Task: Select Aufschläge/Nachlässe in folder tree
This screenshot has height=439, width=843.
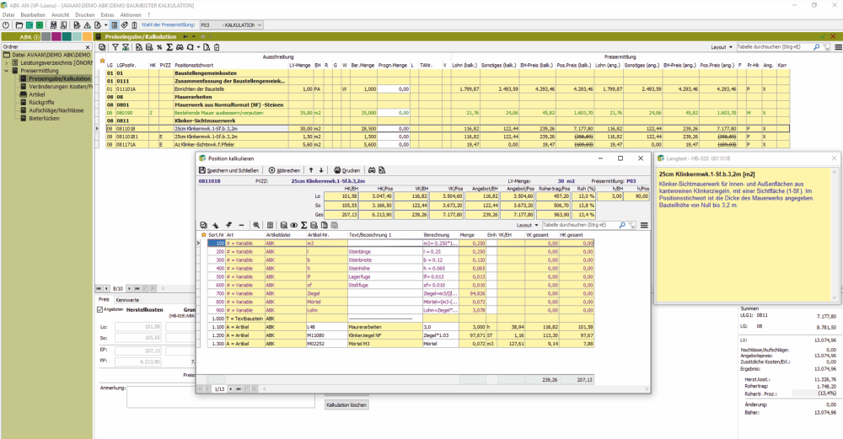Action: pos(56,110)
